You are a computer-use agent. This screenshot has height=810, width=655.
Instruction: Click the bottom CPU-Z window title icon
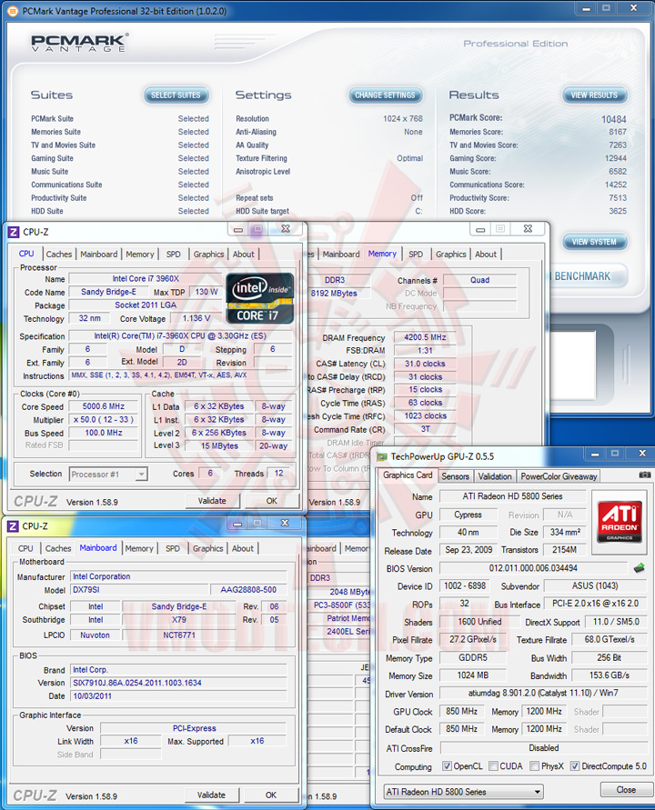(13, 525)
